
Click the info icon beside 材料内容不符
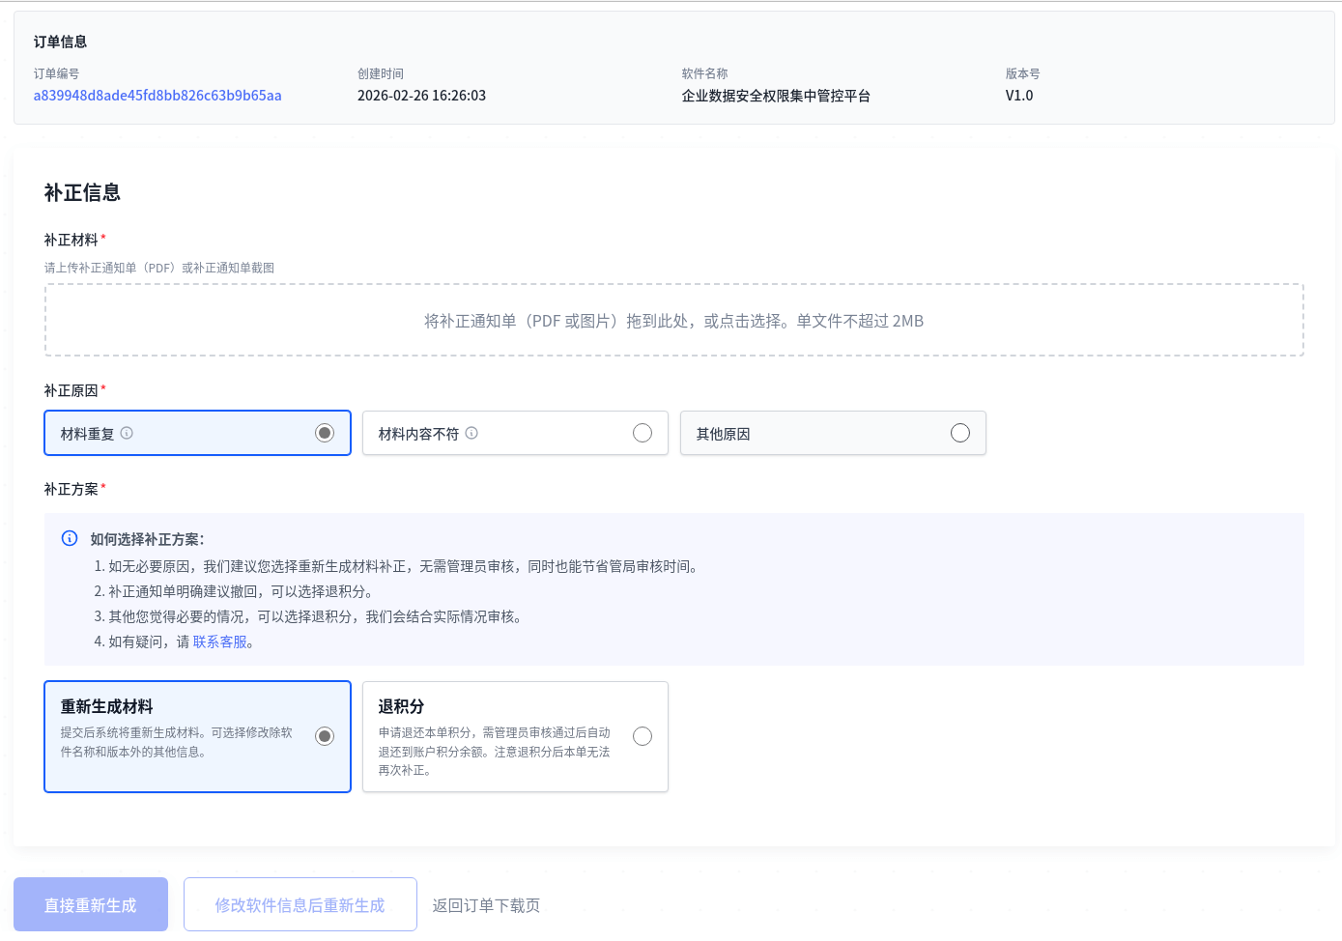pos(471,433)
